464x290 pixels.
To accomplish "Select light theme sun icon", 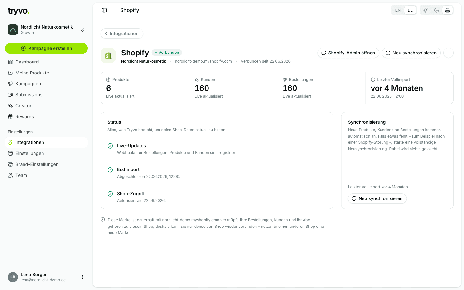I will [x=426, y=10].
